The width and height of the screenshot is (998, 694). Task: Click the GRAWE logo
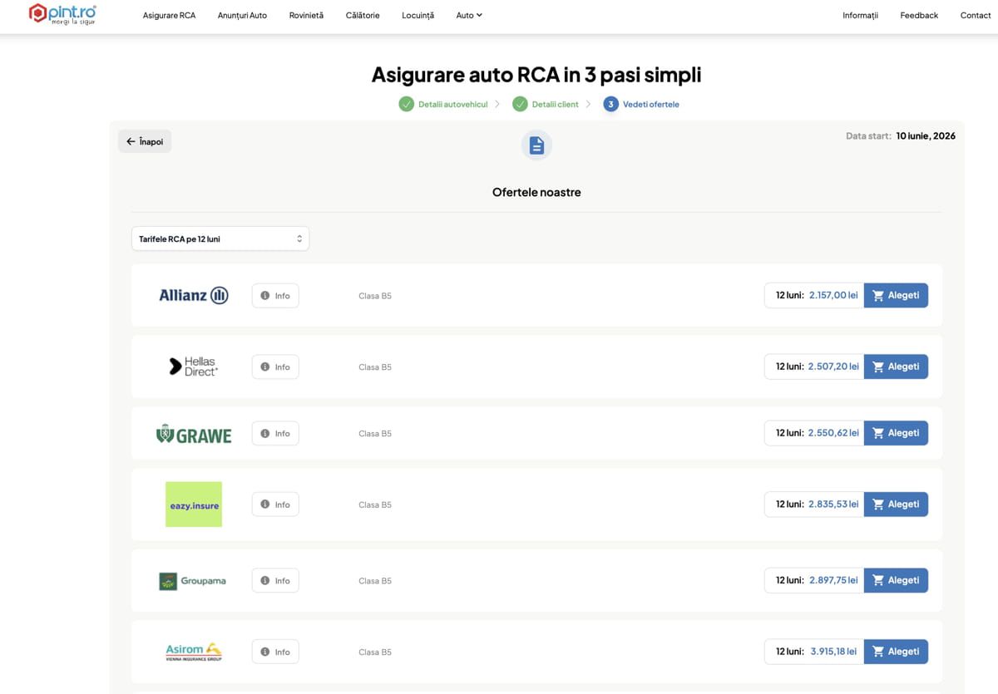[x=194, y=434]
